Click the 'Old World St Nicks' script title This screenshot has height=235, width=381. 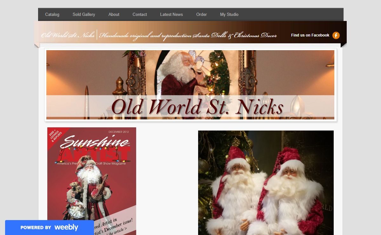tap(68, 35)
